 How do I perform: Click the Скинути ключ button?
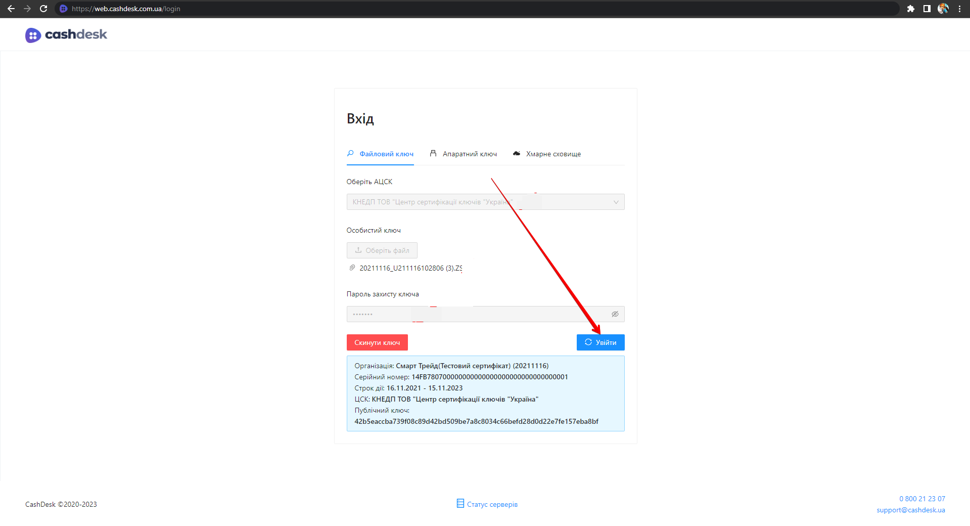[x=377, y=342]
